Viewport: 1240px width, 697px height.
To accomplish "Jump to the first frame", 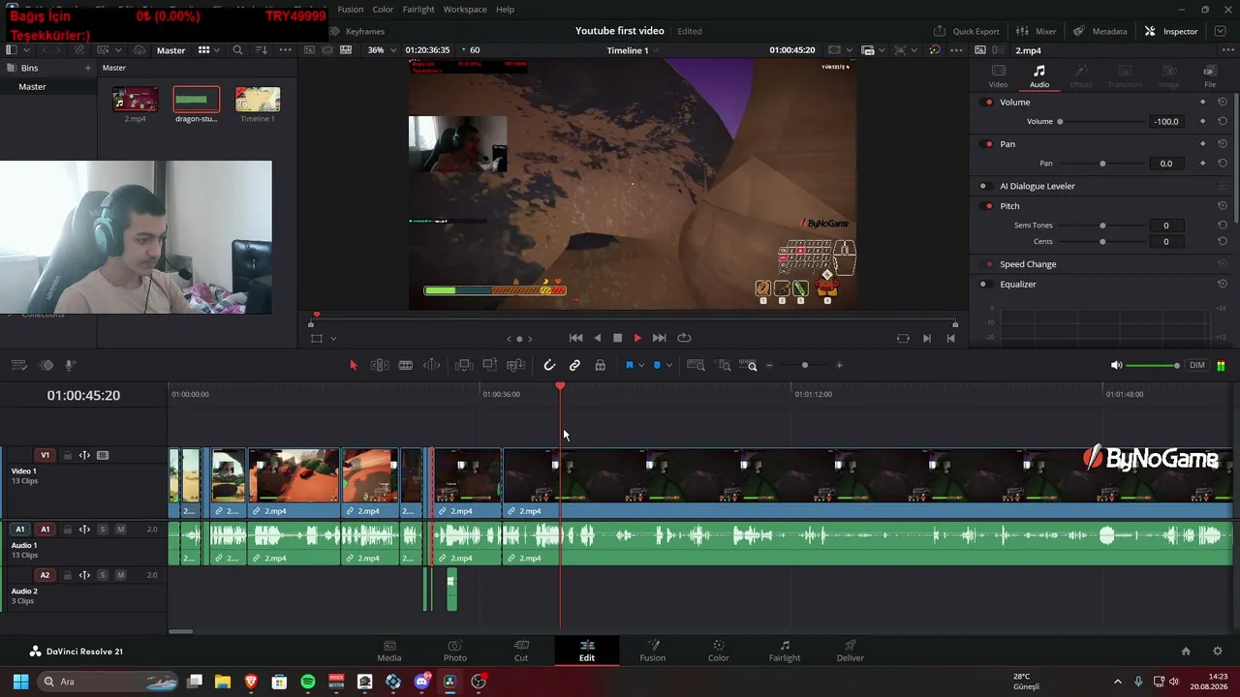I will (575, 338).
